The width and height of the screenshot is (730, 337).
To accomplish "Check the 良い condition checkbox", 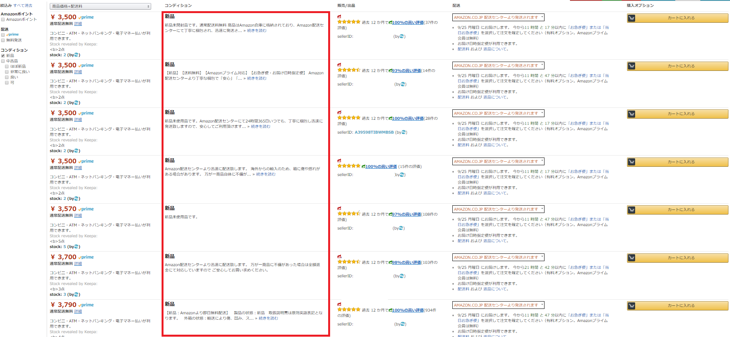I will pos(7,77).
